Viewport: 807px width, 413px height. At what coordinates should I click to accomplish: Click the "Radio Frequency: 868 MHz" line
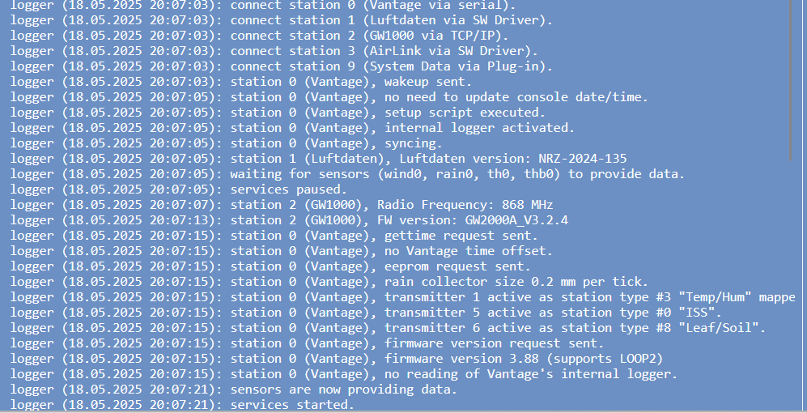(x=392, y=205)
